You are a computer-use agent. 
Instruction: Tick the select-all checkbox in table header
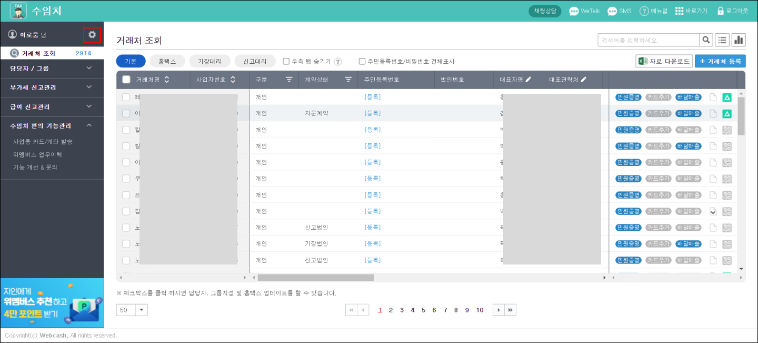[x=126, y=80]
